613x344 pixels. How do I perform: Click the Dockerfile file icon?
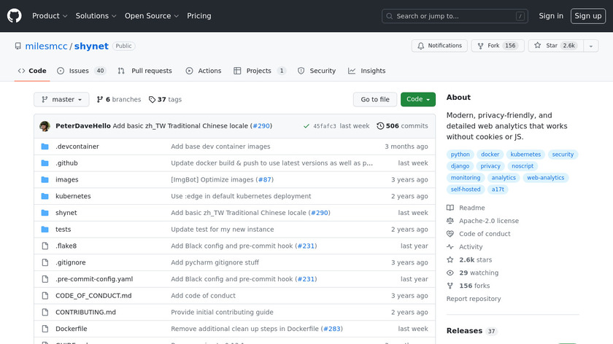[x=45, y=329]
